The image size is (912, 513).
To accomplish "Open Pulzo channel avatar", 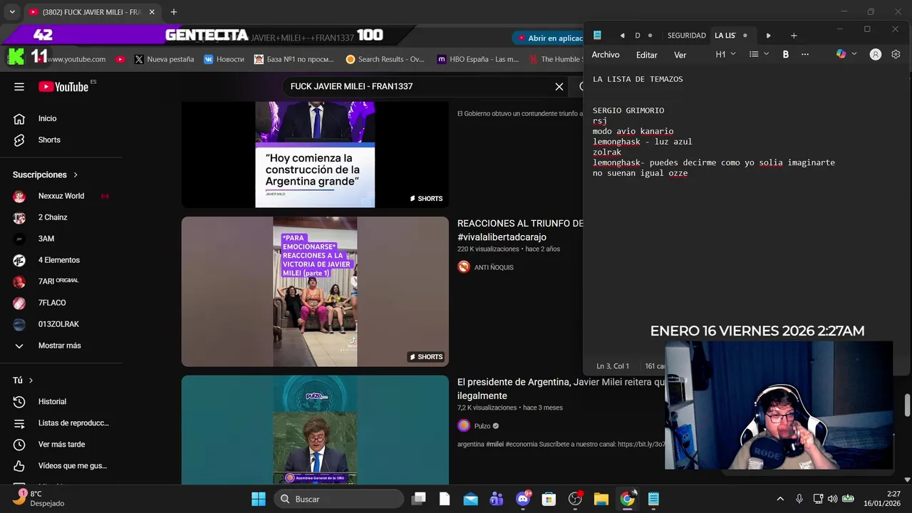I will click(464, 425).
